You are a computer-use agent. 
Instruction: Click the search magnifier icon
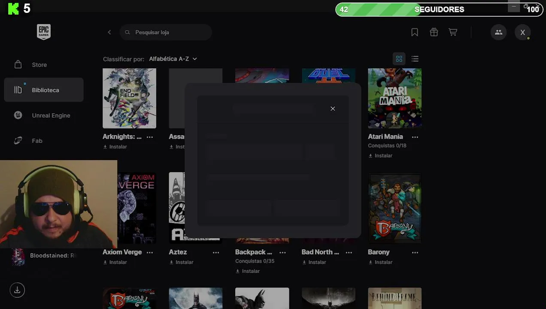pos(127,32)
